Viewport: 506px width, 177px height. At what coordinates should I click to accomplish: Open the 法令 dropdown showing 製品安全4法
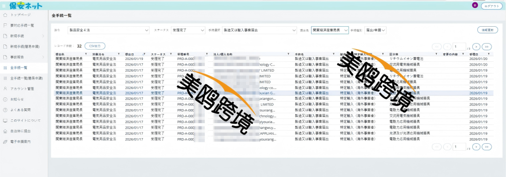(x=108, y=30)
